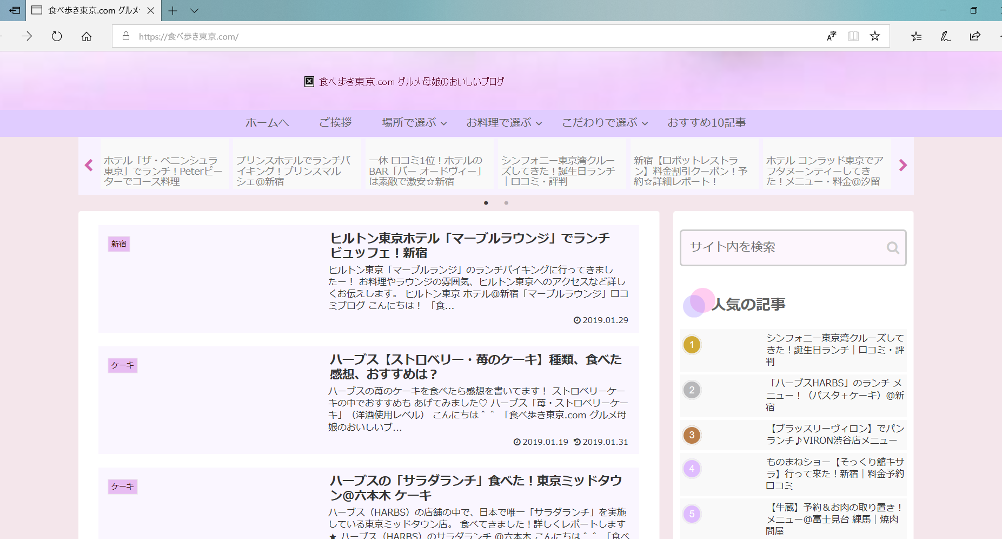Click the ケーキ tag on サラダランチ article
Screen dimensions: 1002x539
pos(123,487)
